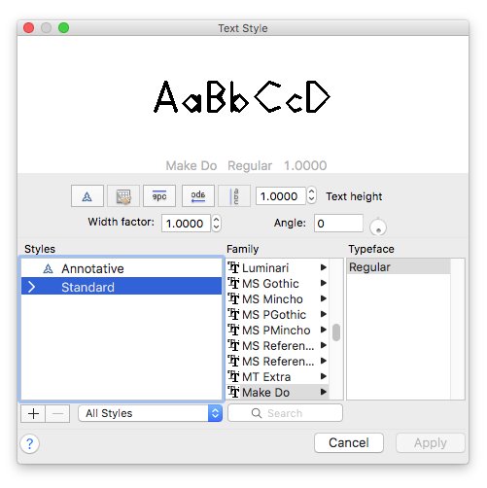
Task: Click the TrueType icon beside Make Do
Action: [x=233, y=392]
